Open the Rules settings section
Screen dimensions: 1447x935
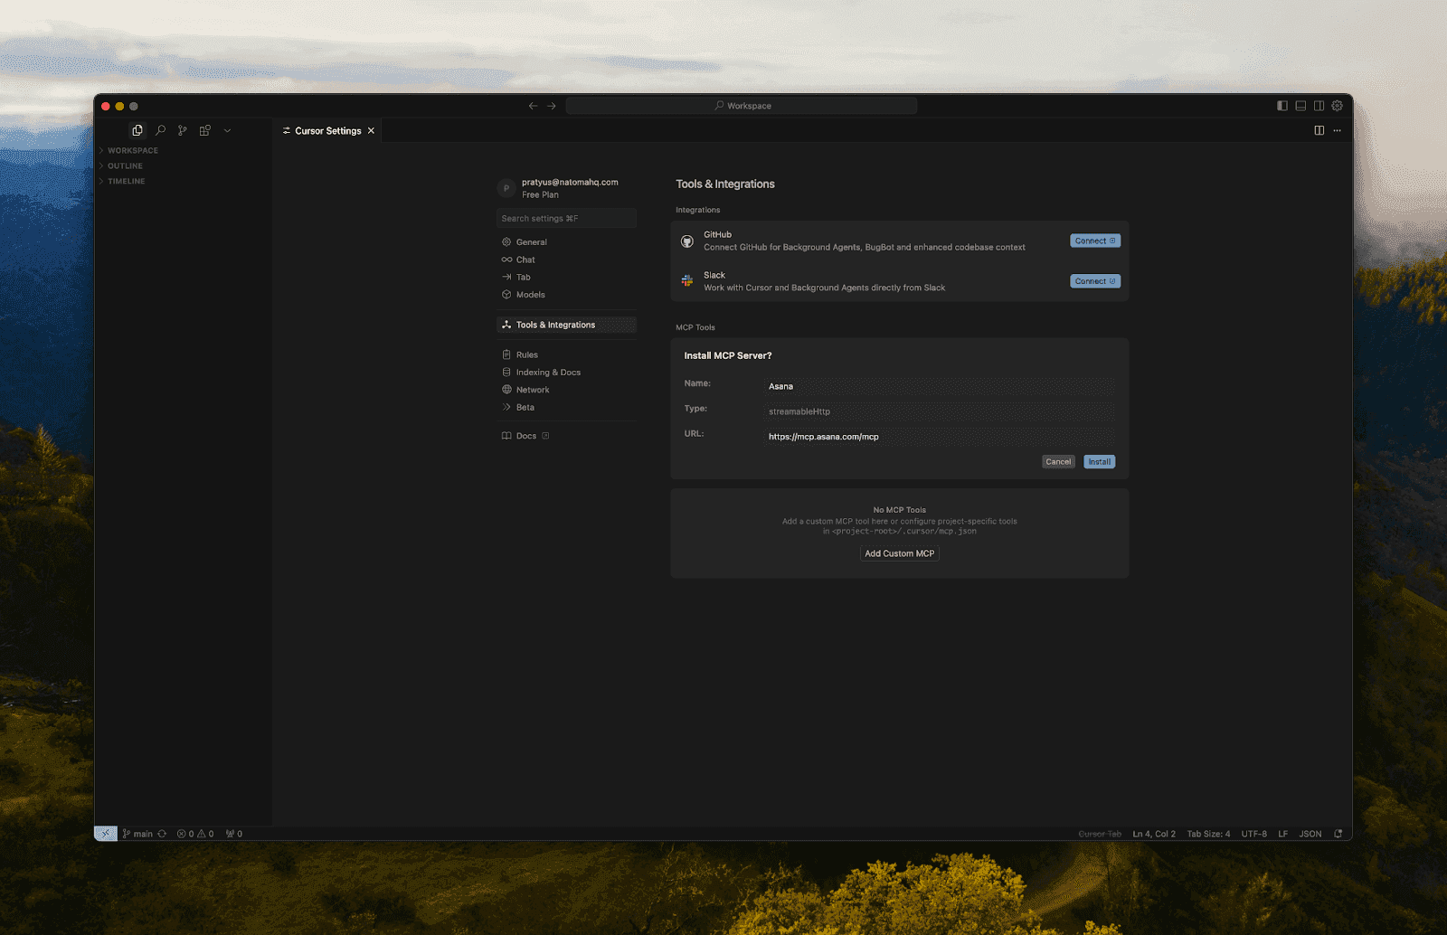click(x=566, y=354)
